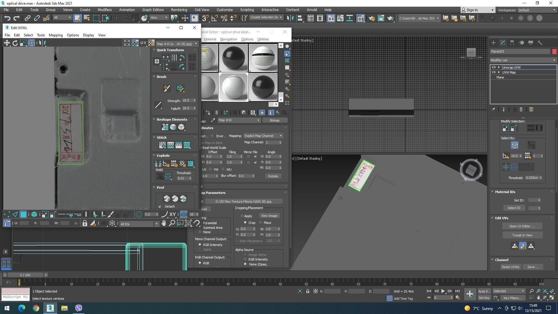The image size is (558, 314).
Task: Click the Pan hand in UV editor
Action: pos(164,223)
